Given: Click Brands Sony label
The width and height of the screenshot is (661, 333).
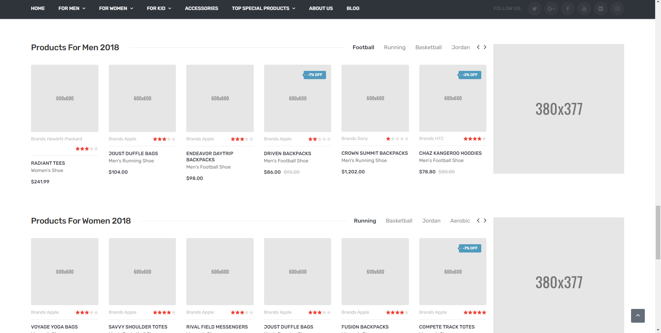Looking at the screenshot, I should [355, 139].
